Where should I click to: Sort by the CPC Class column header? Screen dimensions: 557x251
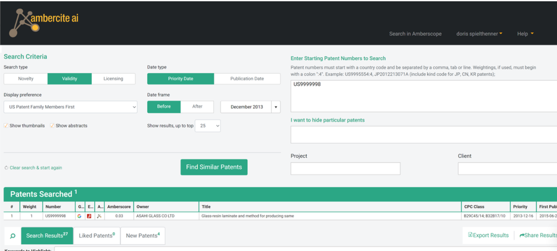[485, 207]
